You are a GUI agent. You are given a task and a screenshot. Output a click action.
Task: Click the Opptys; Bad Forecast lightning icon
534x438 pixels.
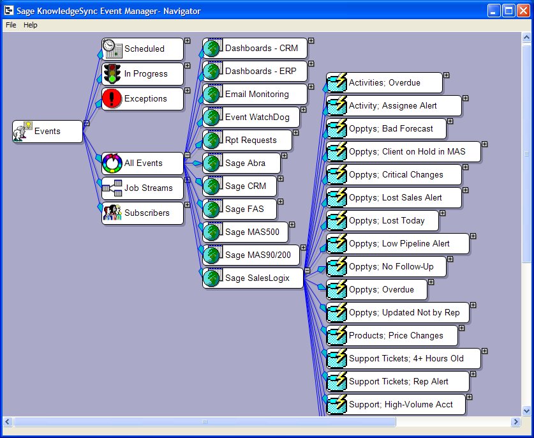[x=337, y=128]
